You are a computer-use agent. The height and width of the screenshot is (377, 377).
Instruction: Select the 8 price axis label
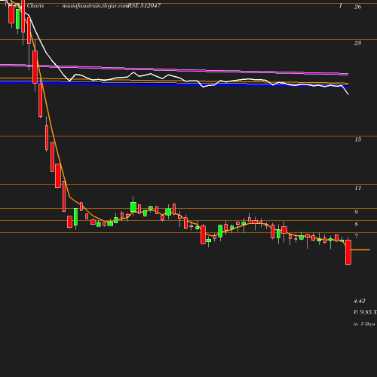pos(356,224)
